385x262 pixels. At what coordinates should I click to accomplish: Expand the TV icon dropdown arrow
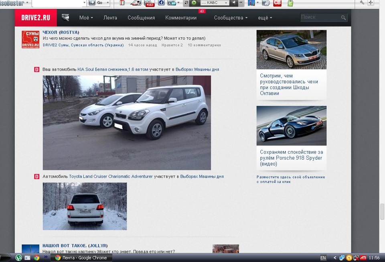pyautogui.click(x=178, y=3)
